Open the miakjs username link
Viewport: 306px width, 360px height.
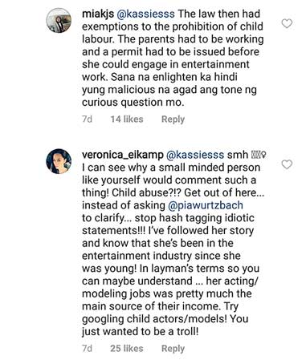click(98, 14)
